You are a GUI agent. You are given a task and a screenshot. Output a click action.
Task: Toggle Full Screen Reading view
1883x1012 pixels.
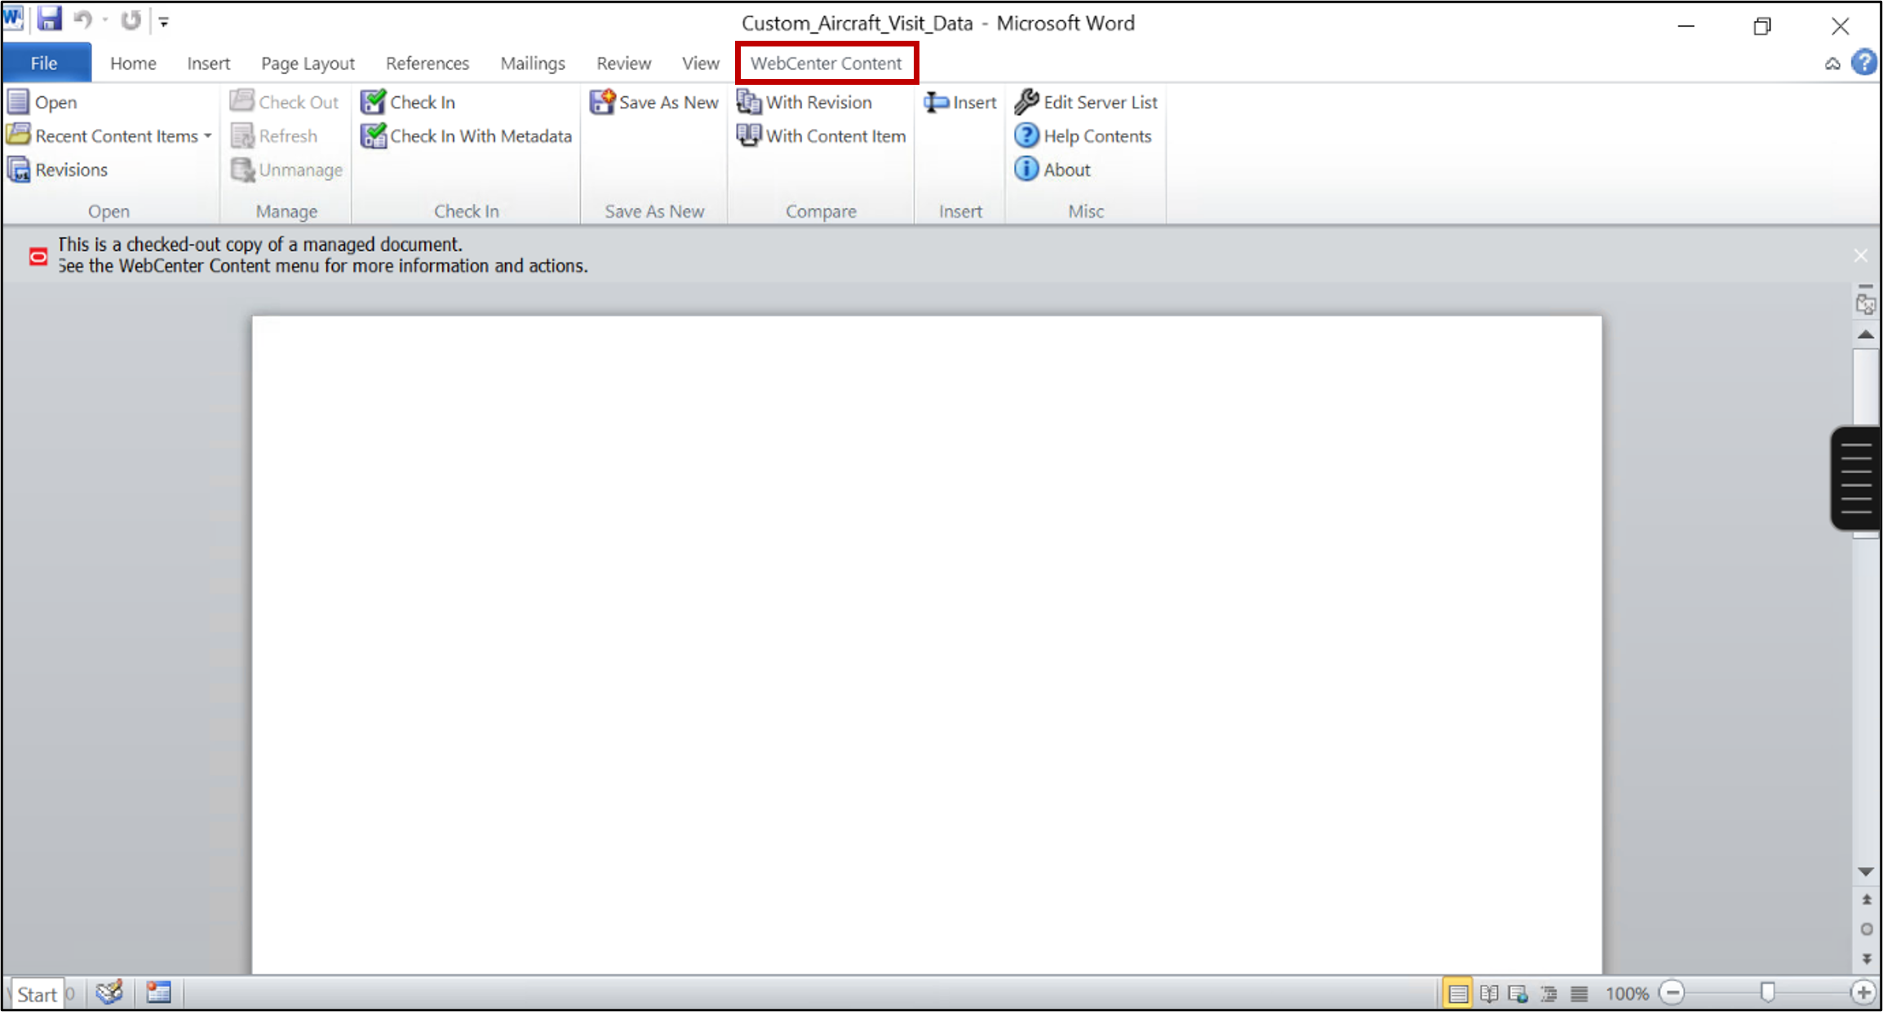[1488, 993]
